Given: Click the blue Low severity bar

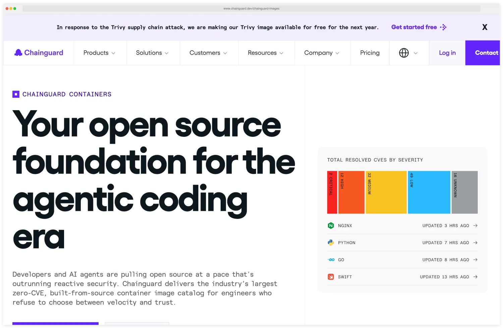Looking at the screenshot, I should 429,192.
